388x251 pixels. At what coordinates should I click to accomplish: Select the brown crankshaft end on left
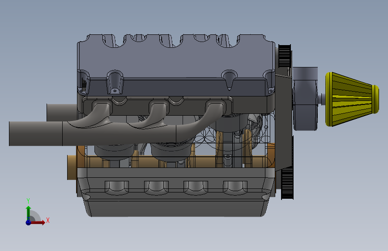click(x=72, y=167)
